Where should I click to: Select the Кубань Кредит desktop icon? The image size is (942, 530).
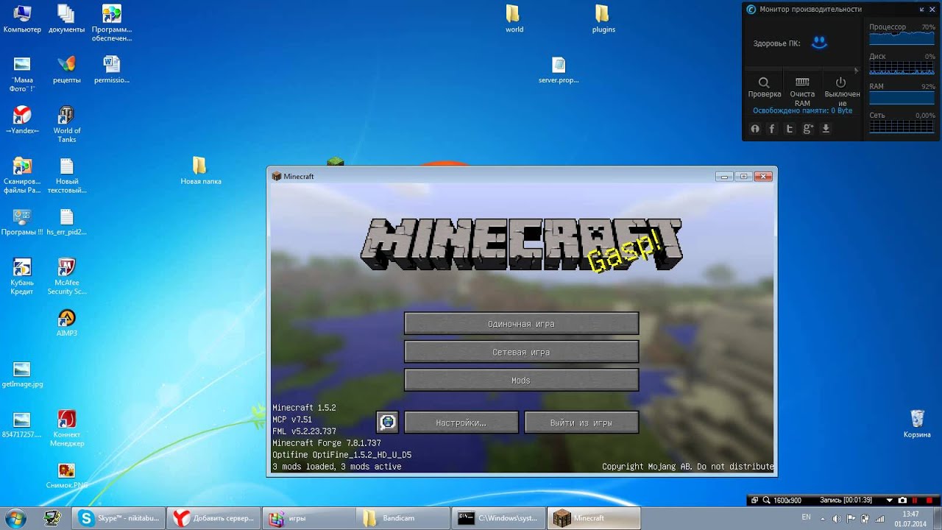[x=22, y=276]
